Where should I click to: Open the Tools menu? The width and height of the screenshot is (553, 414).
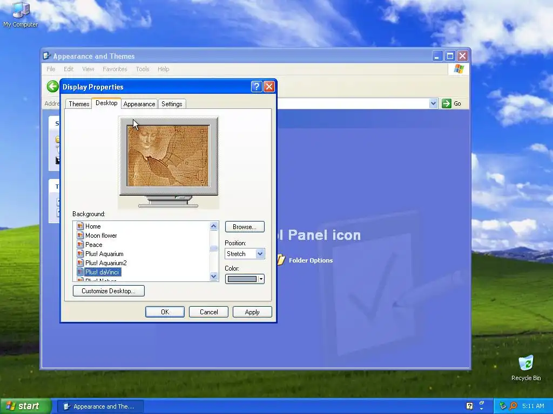tap(143, 69)
